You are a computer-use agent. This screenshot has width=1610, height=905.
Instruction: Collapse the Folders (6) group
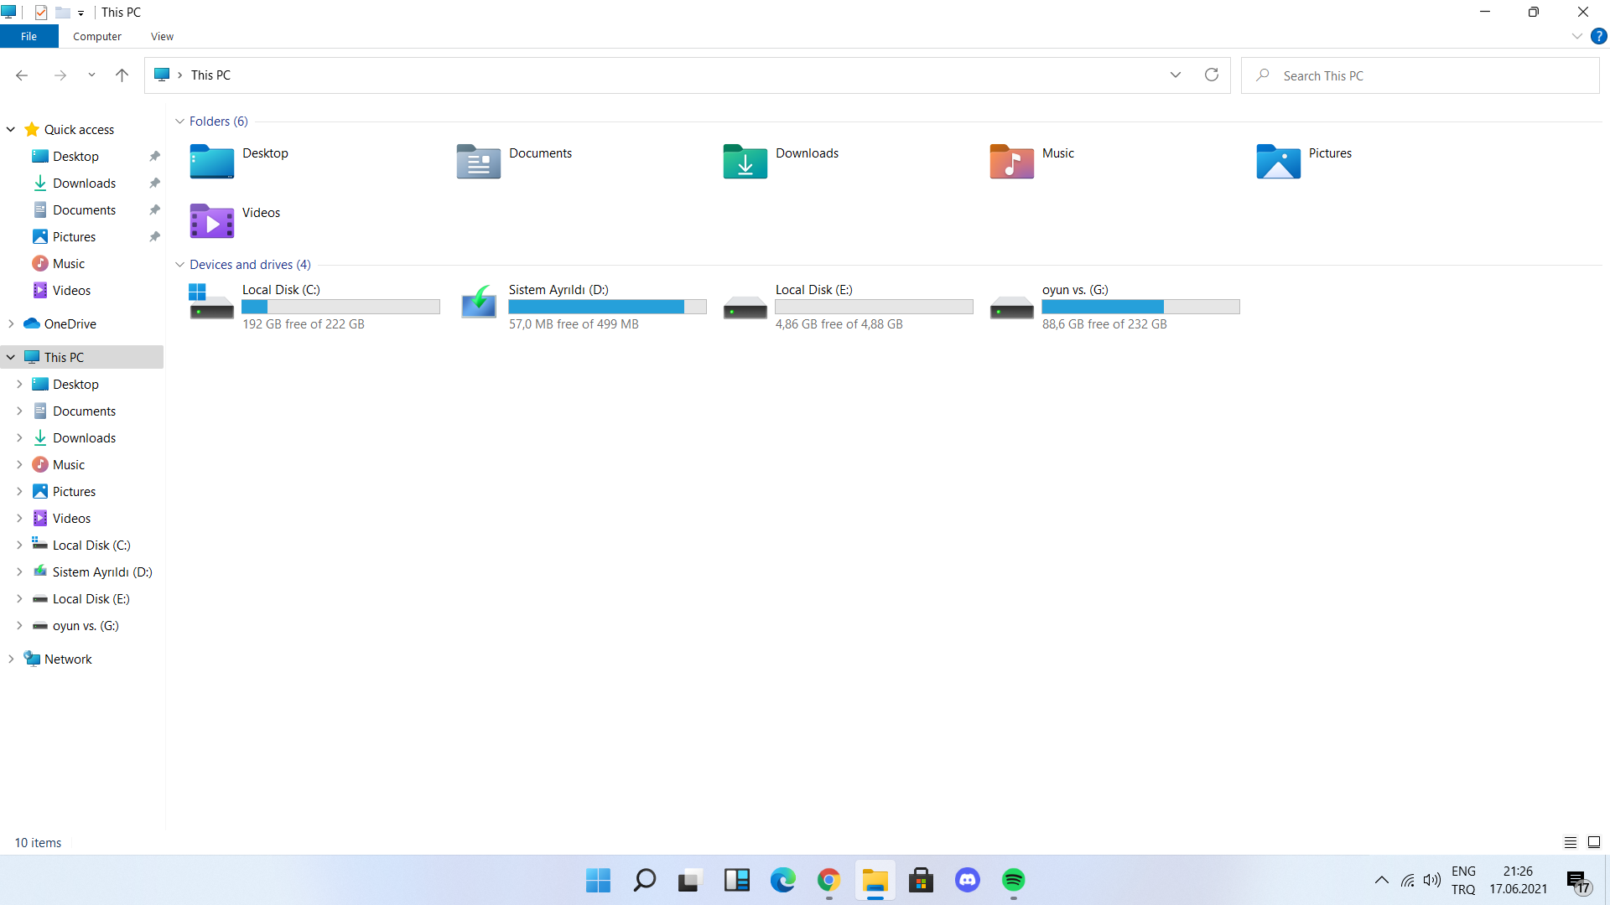(x=179, y=122)
